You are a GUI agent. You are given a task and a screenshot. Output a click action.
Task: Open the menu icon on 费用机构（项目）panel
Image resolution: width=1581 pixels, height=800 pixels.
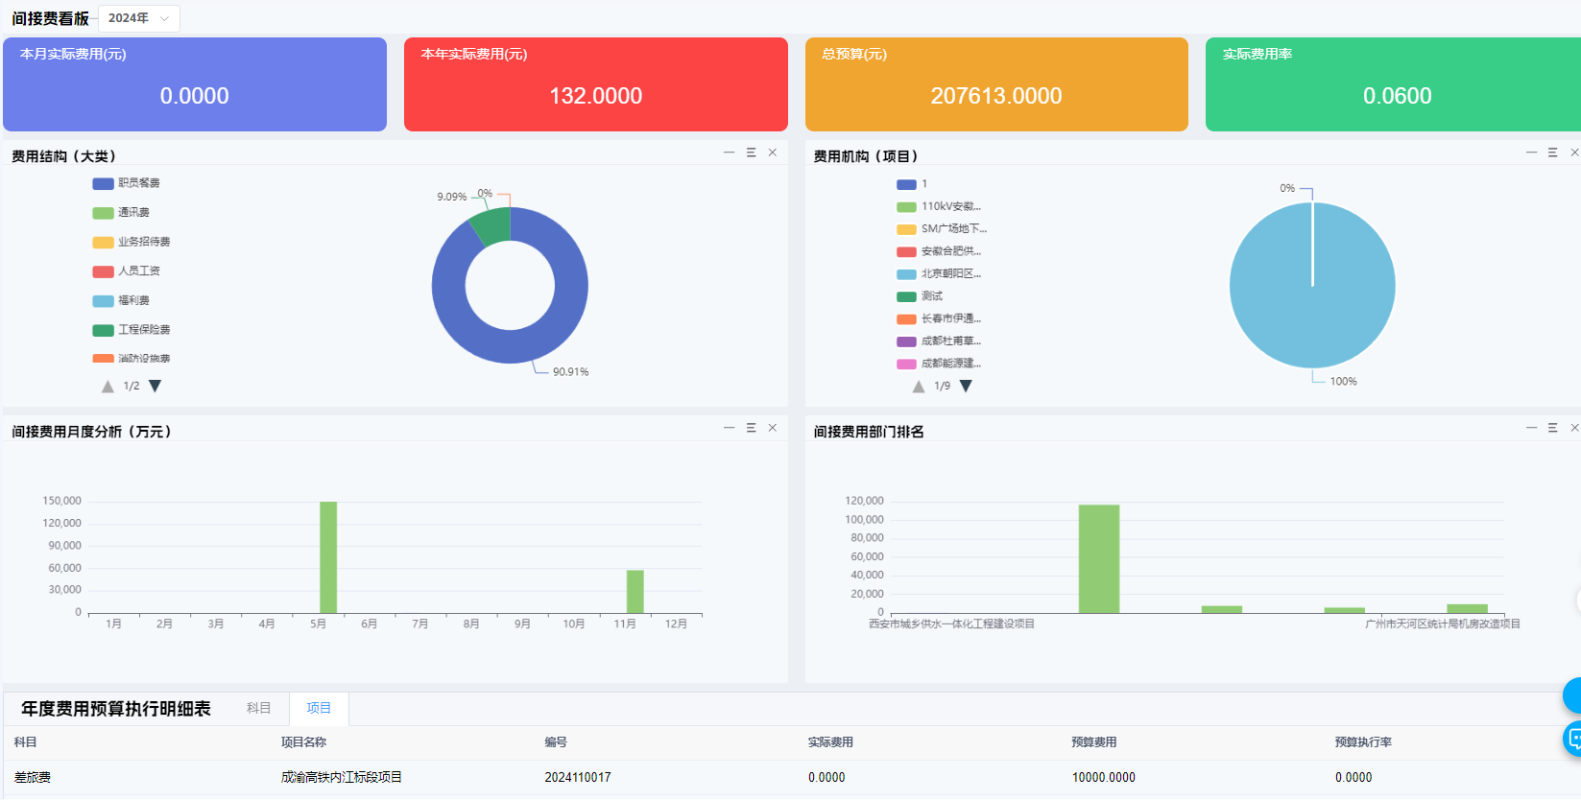pyautogui.click(x=1552, y=153)
